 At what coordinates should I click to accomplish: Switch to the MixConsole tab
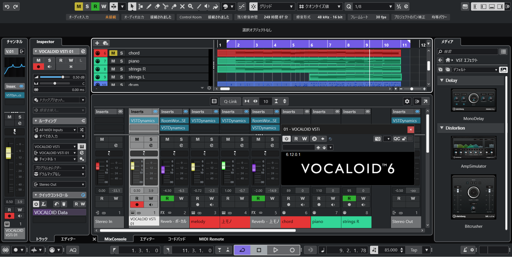point(115,239)
